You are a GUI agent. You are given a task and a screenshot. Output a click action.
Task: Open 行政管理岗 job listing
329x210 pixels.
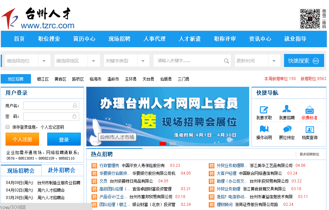(x=109, y=165)
